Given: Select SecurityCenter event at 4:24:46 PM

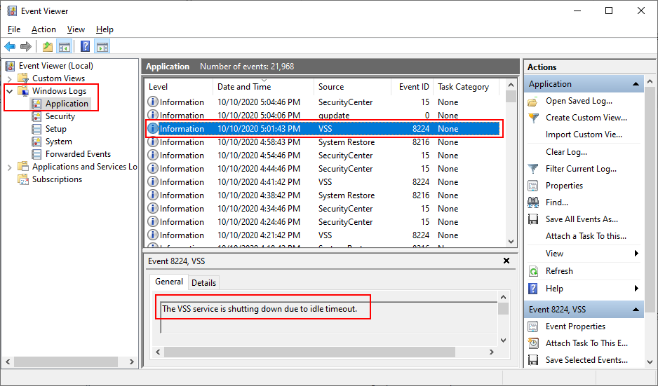Looking at the screenshot, I should (x=323, y=221).
